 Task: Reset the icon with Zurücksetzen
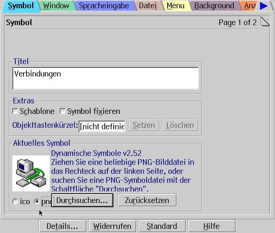(147, 200)
